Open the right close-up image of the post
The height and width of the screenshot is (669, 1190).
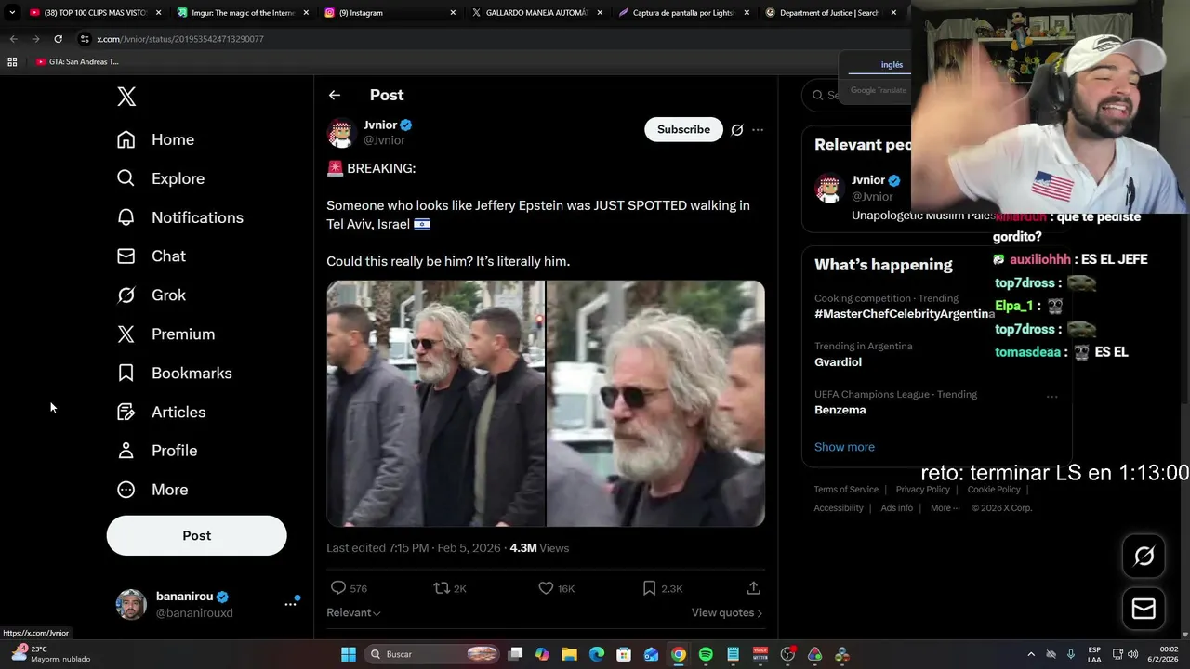tap(655, 403)
